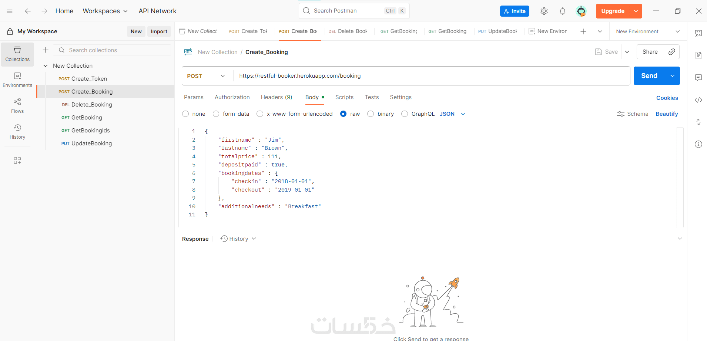Switch to the Tests tab
Viewport: 707px width, 341px height.
tap(372, 97)
